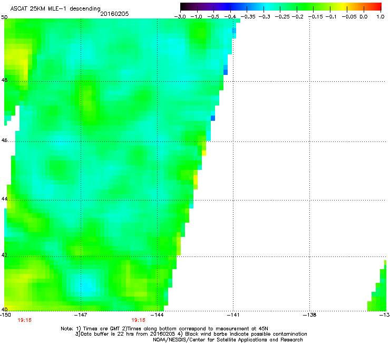Click the latitude 42 axis label
The image size is (390, 343).
(4, 255)
